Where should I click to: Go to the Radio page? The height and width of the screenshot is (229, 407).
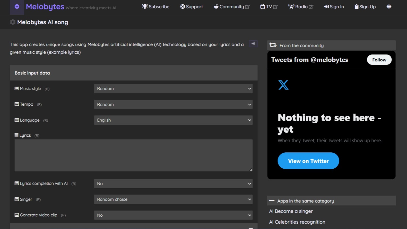point(301,7)
